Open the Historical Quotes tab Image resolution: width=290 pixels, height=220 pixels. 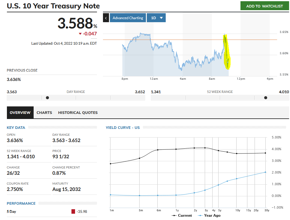[x=78, y=112]
